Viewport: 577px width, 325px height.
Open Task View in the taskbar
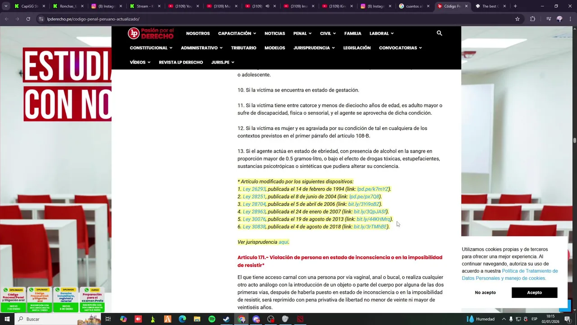108,319
